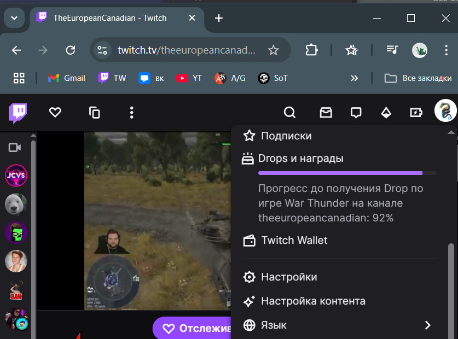458x339 pixels.
Task: Open the sidebar channel avatar with blue badge
Action: 16,319
